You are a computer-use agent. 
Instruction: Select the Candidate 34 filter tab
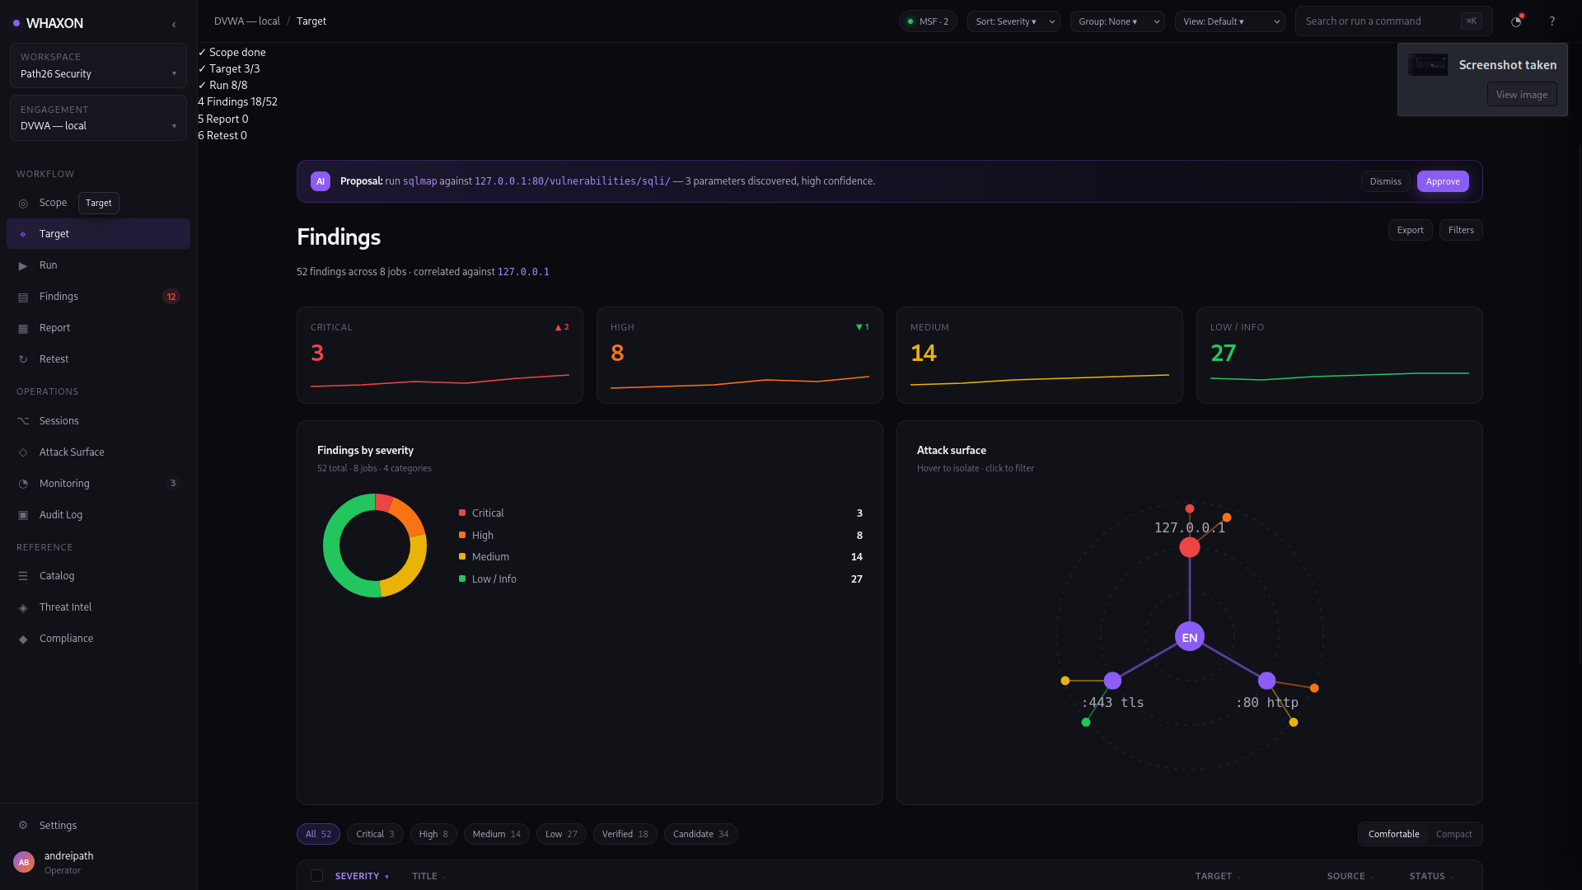pyautogui.click(x=701, y=834)
